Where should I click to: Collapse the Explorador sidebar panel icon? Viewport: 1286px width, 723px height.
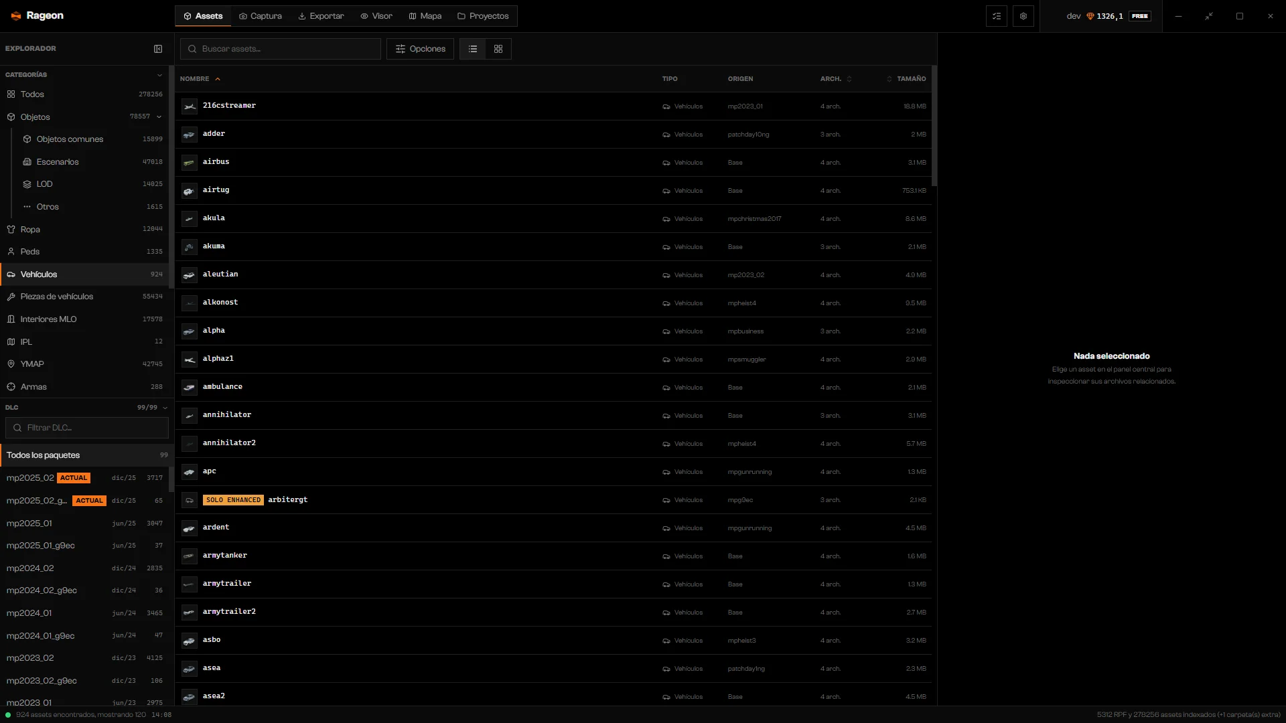[158, 49]
